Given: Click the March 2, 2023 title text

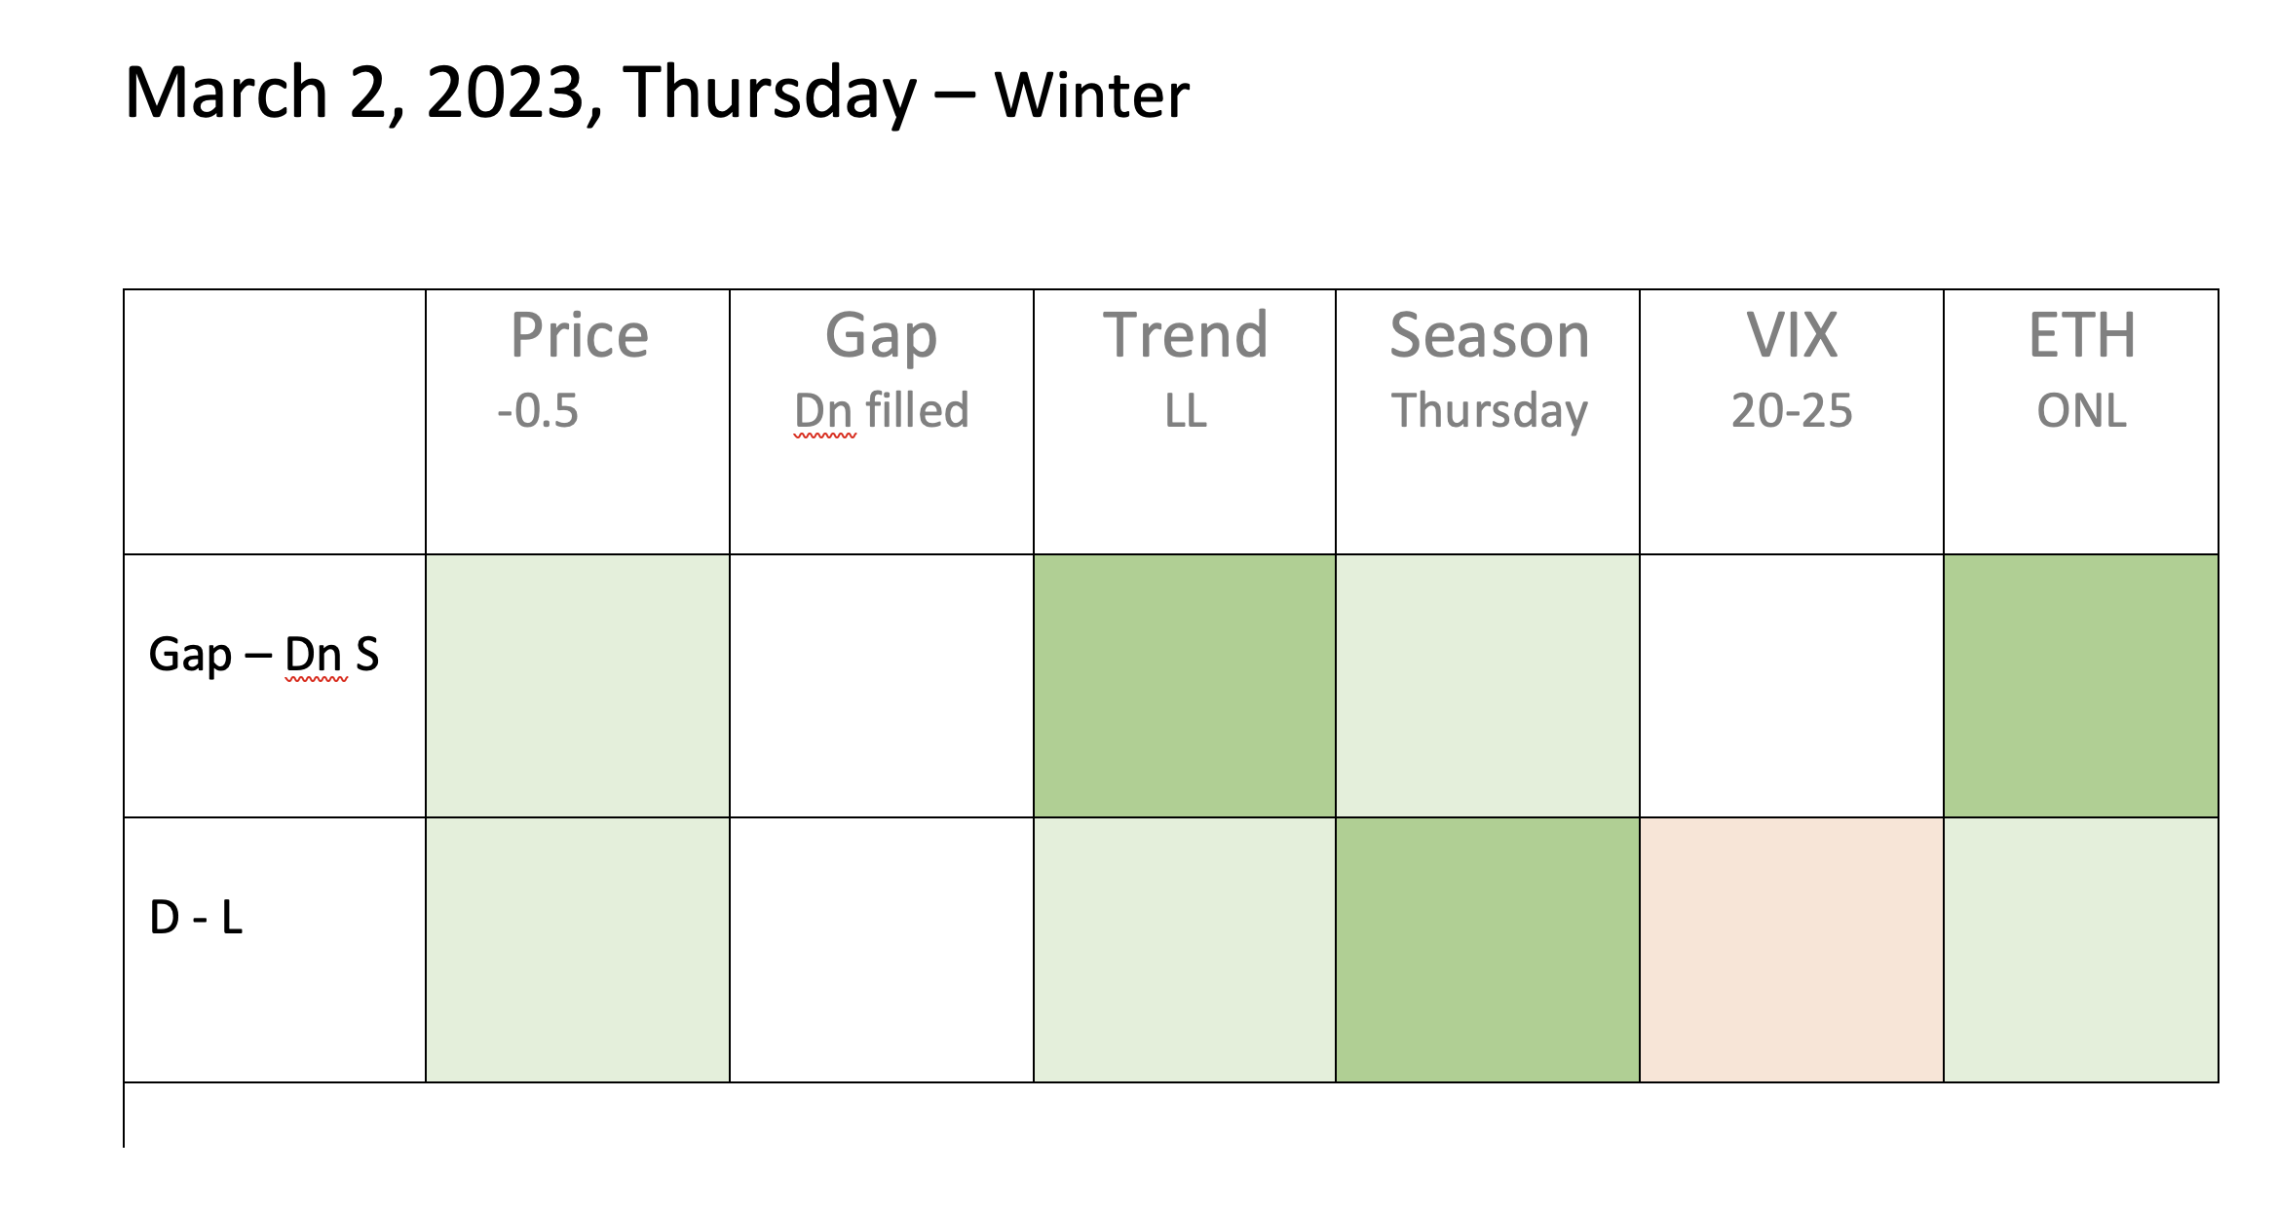Looking at the screenshot, I should tap(657, 94).
